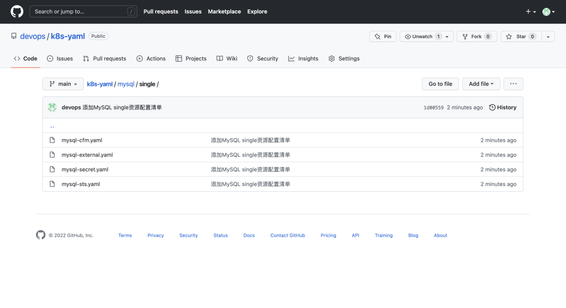This screenshot has height=308, width=566.
Task: Click file icon beside mysql-secret.yaml
Action: pyautogui.click(x=52, y=169)
